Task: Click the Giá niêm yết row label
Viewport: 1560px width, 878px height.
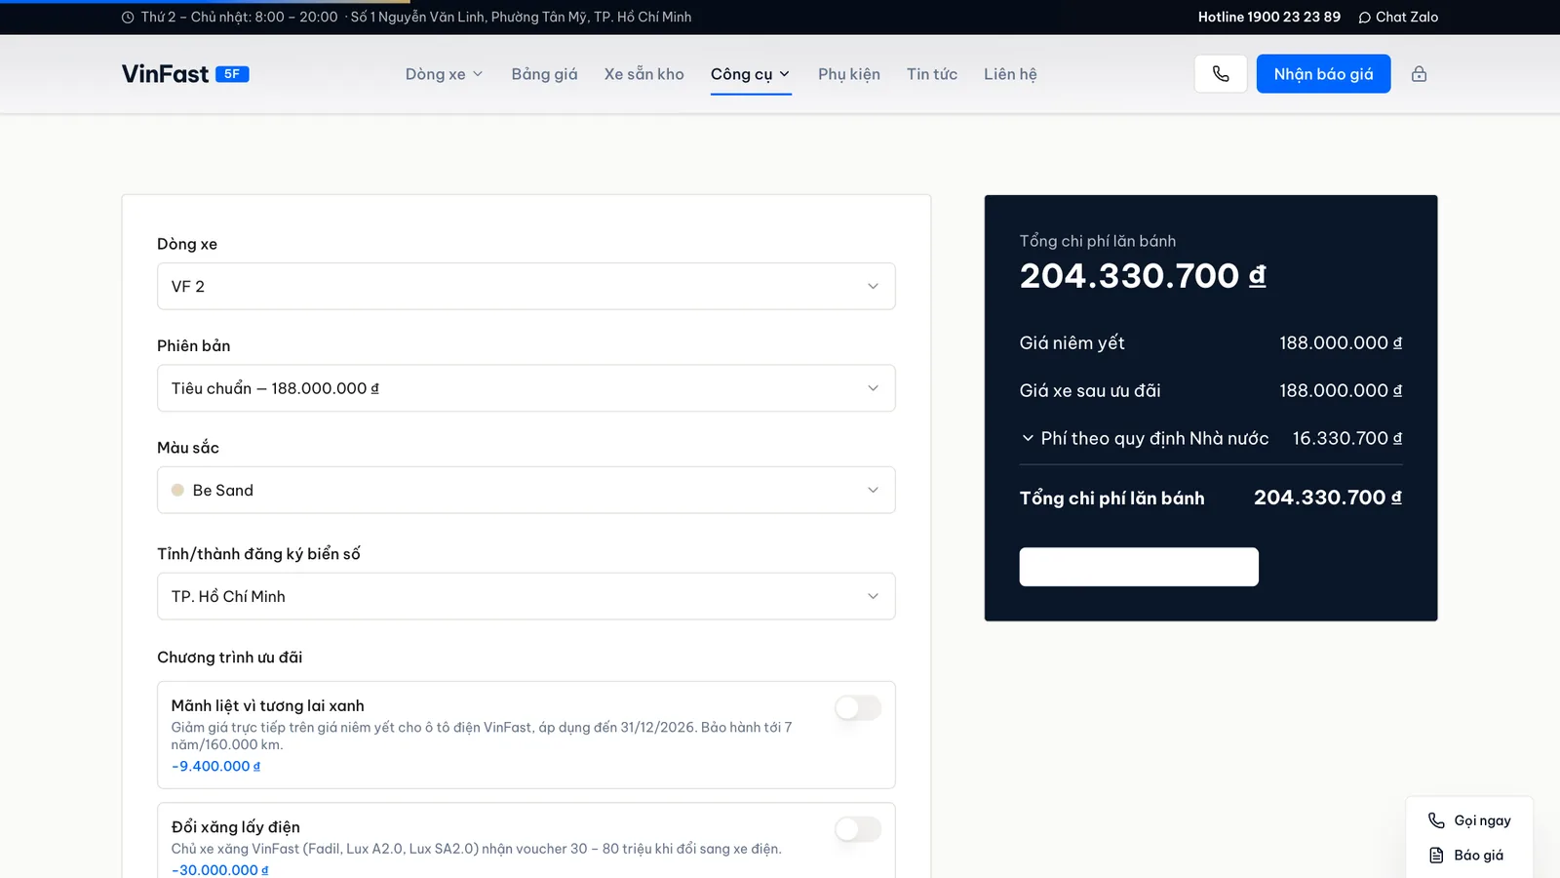Action: pyautogui.click(x=1072, y=343)
